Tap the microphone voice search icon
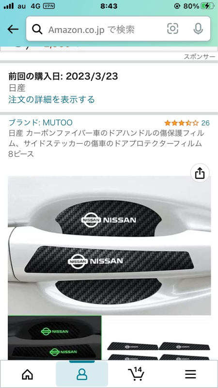Screen dimensions: 218x388 point(198,29)
